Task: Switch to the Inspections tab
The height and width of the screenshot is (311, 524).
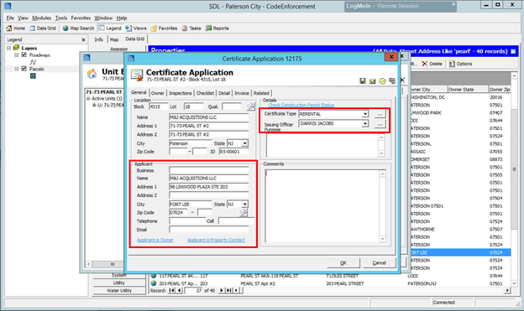Action: pos(180,93)
